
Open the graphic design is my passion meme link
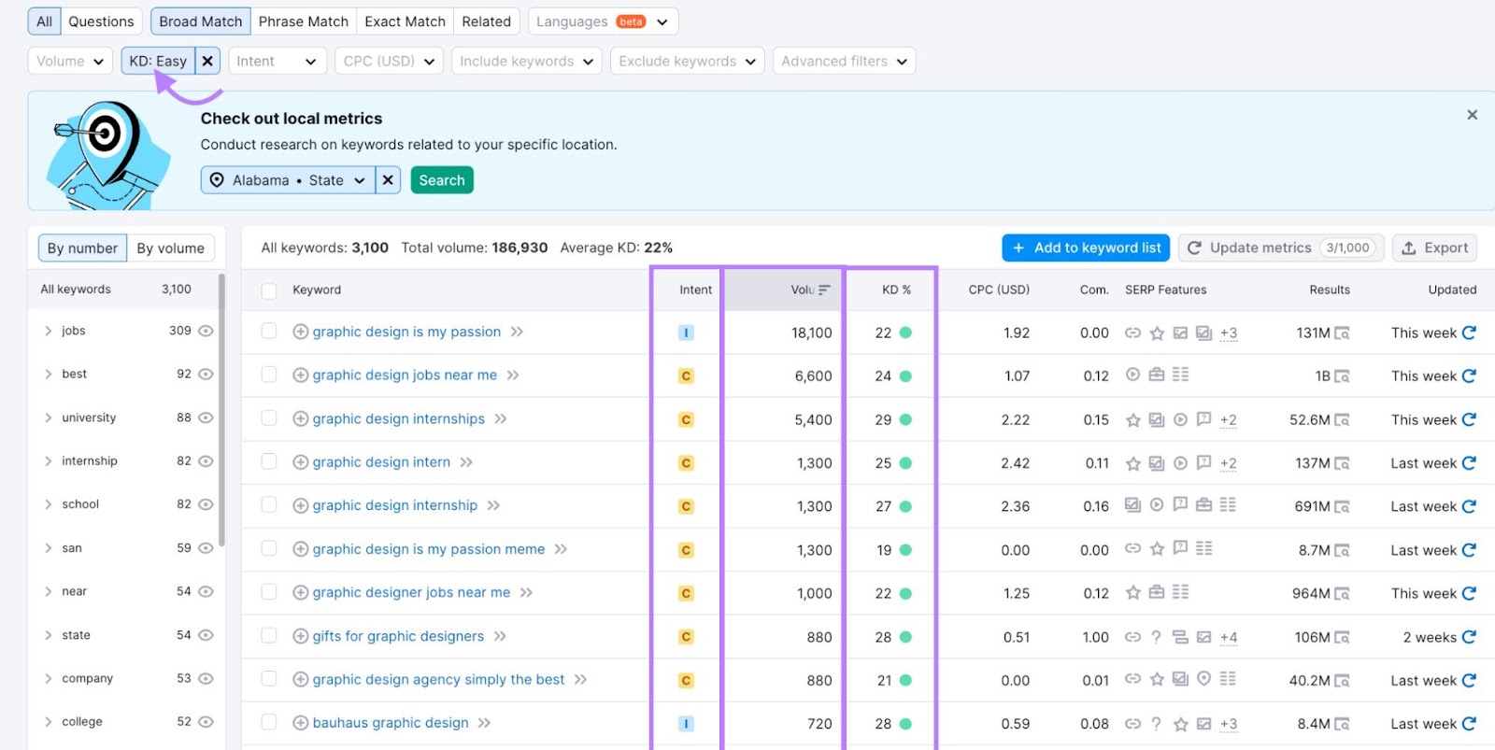coord(428,549)
